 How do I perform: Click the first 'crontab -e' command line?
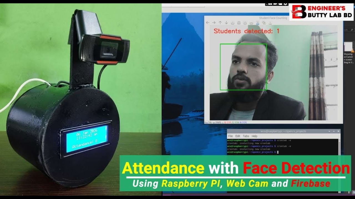pyautogui.click(x=259, y=140)
